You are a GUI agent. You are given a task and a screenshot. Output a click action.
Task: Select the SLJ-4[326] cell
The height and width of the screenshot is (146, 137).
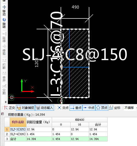tap(18, 134)
